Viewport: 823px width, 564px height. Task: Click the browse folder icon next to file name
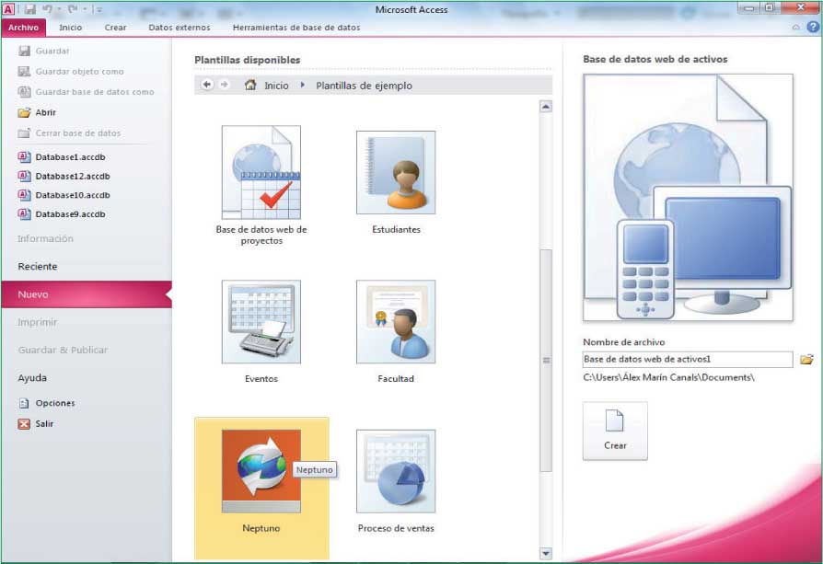806,360
